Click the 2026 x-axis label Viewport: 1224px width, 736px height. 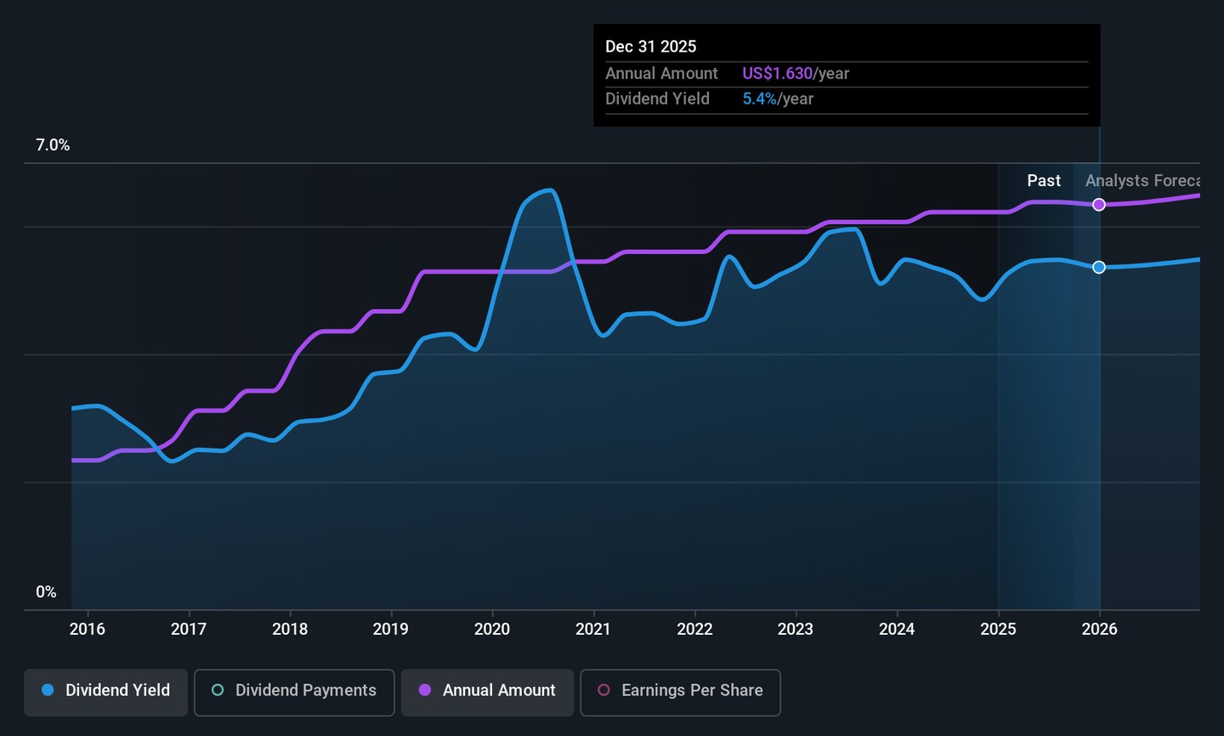pyautogui.click(x=1099, y=629)
